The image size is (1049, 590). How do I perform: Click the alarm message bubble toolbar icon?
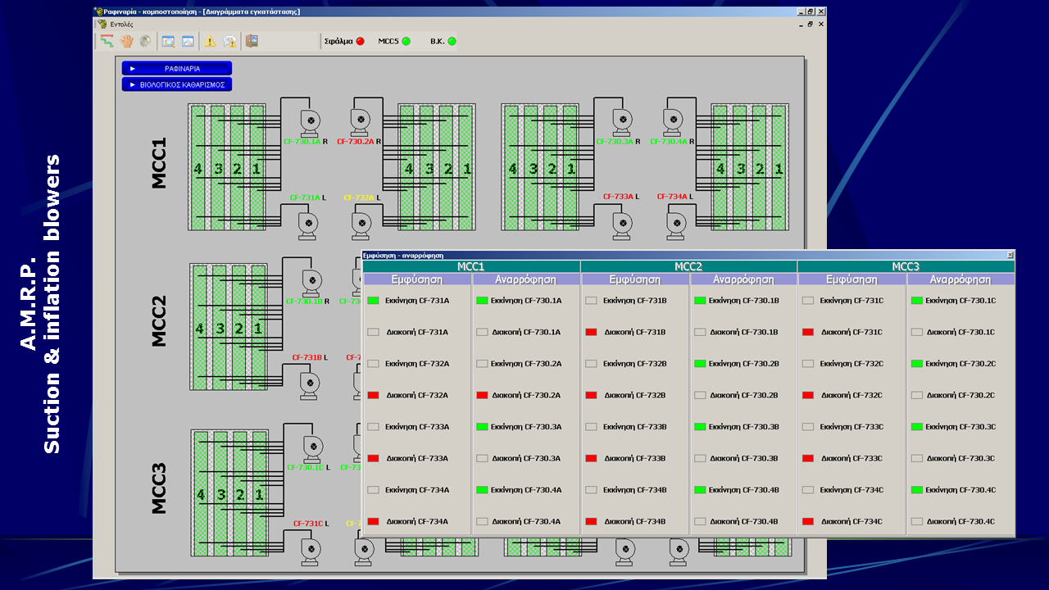pos(230,41)
